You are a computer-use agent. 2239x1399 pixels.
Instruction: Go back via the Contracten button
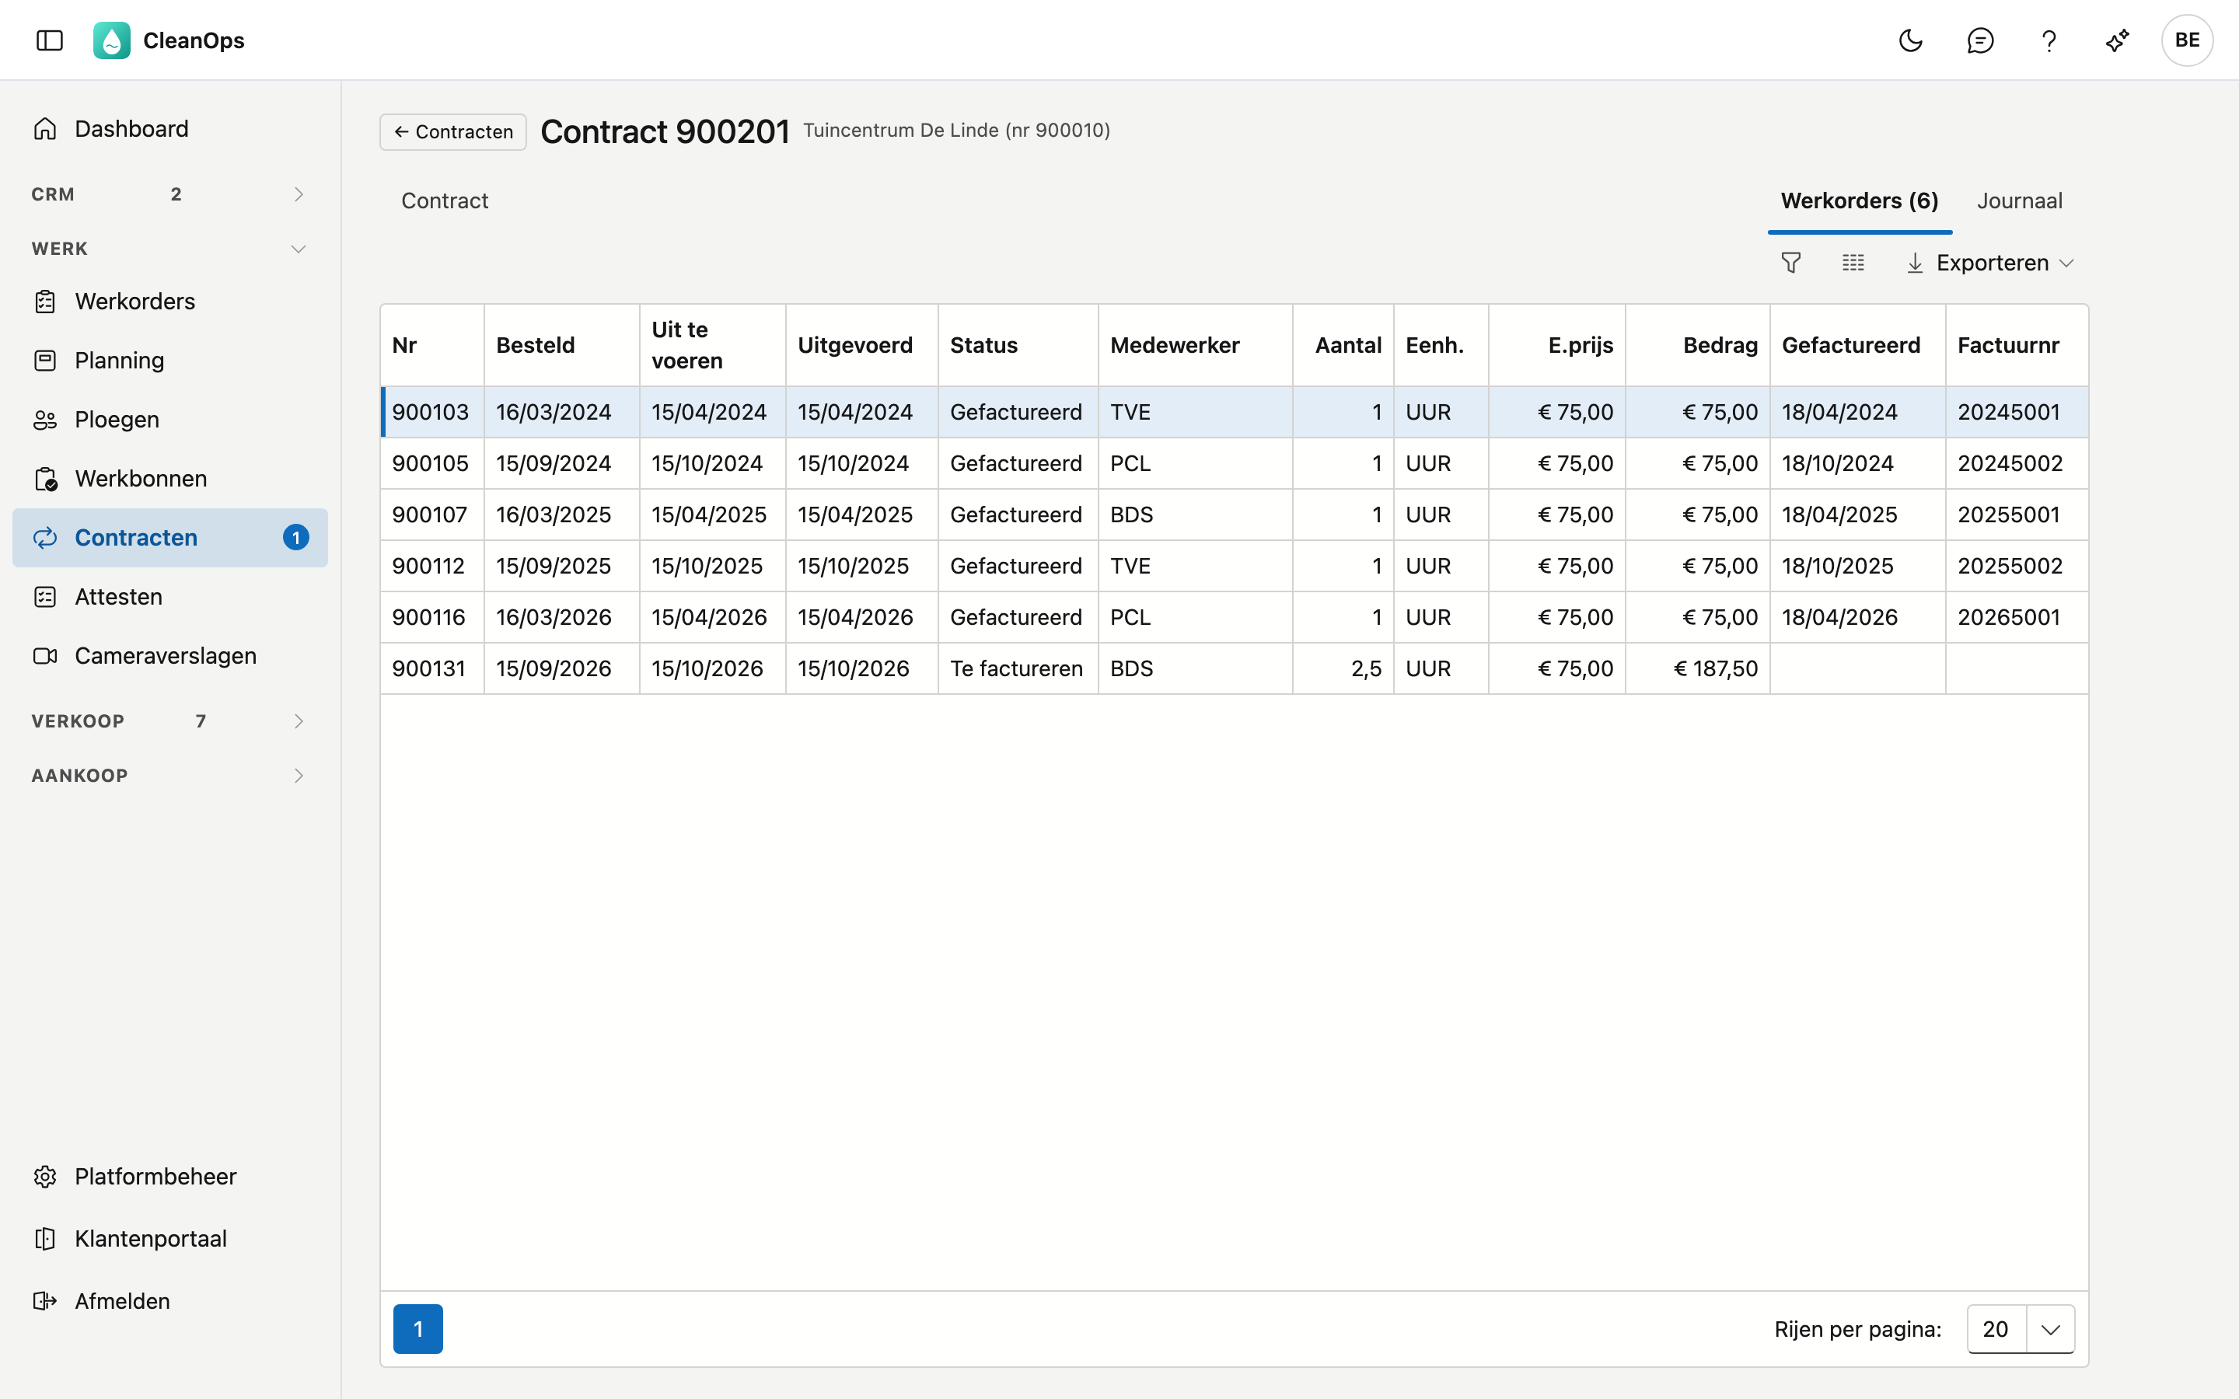[x=453, y=131]
